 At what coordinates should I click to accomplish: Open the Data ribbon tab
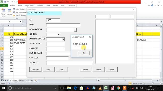pyautogui.click(x=48, y=6)
